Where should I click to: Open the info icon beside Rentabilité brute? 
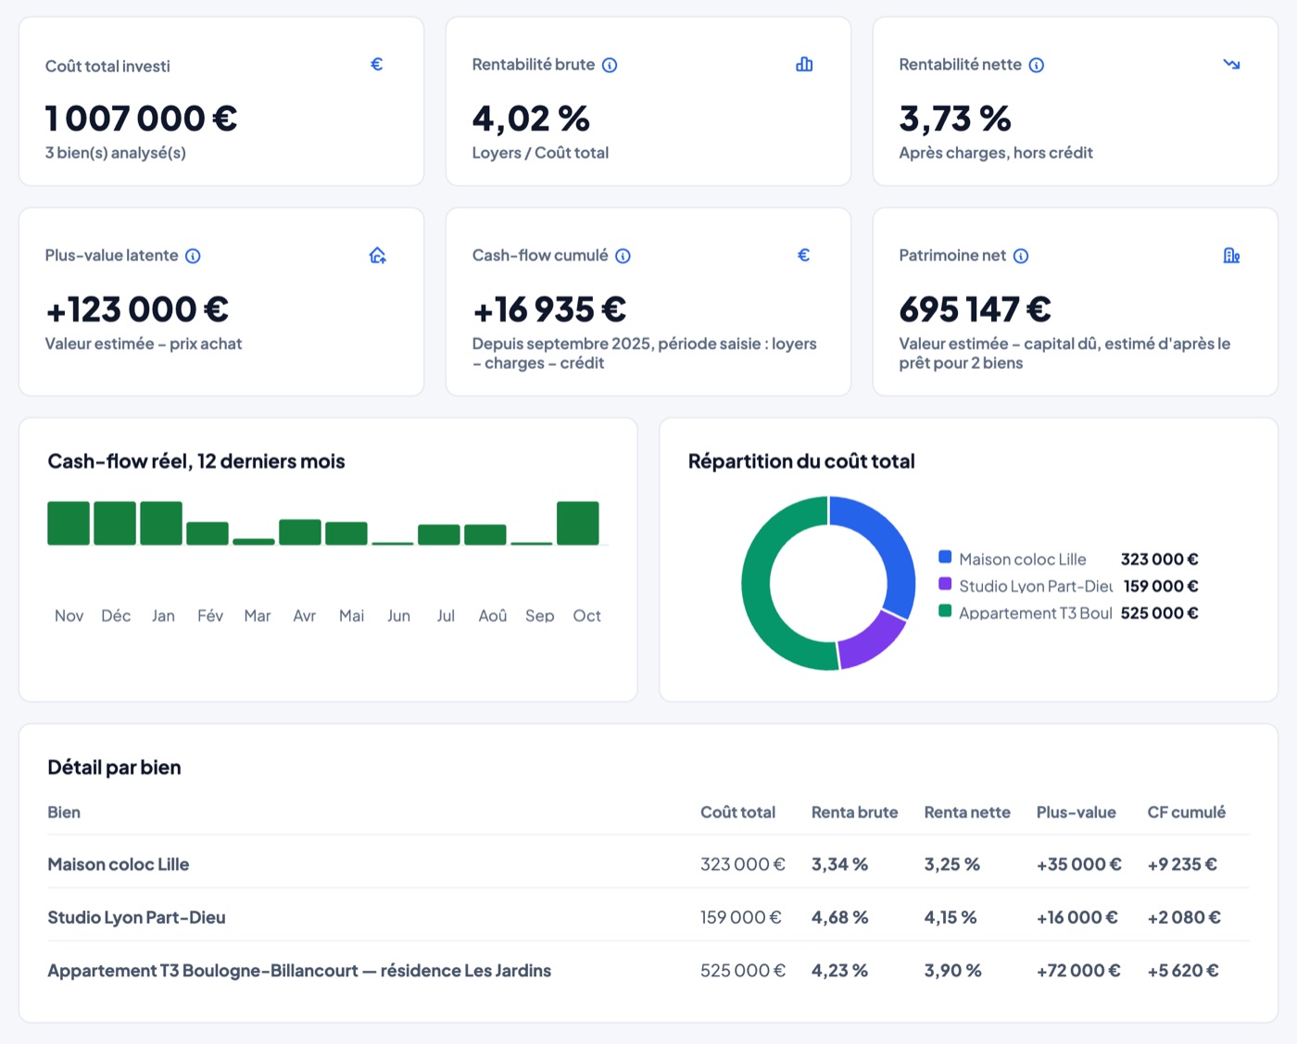[x=610, y=65]
